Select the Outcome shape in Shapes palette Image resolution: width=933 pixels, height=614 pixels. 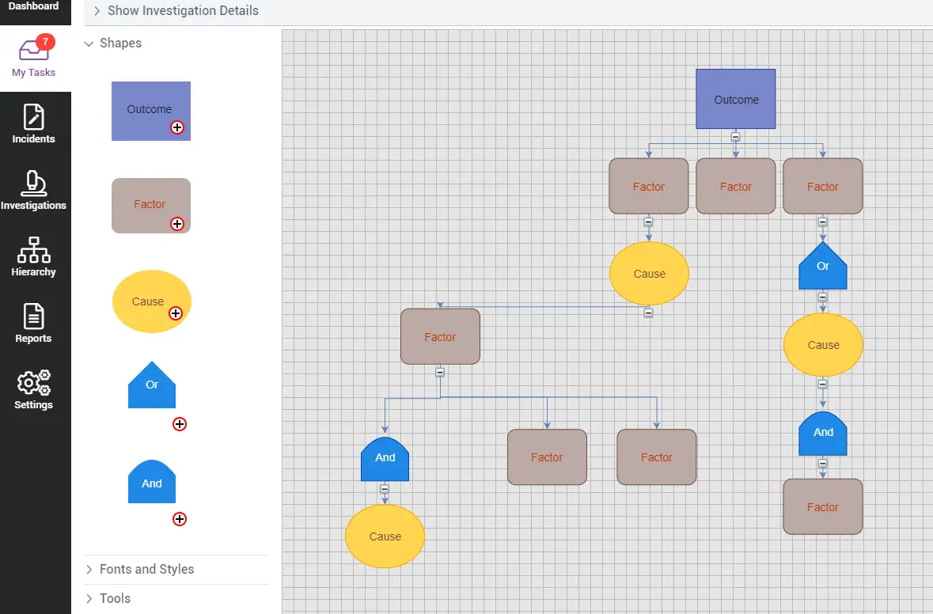(151, 112)
